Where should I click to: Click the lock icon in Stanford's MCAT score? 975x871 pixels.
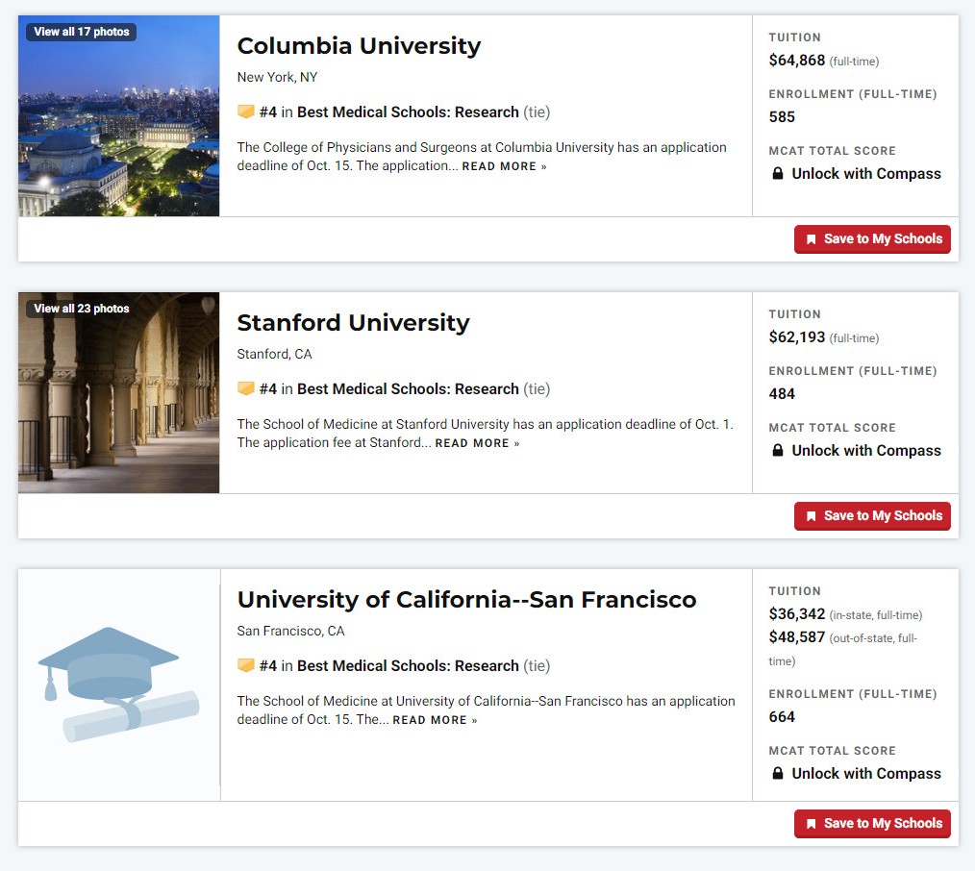coord(777,450)
